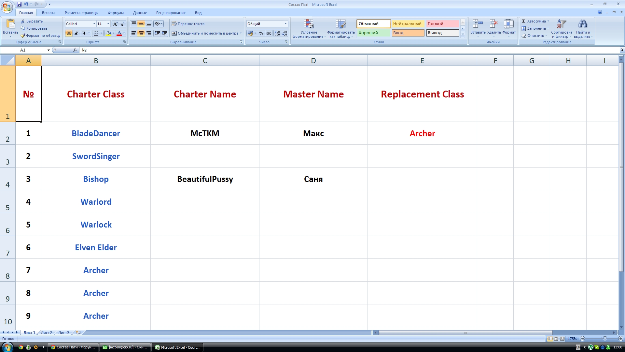Screen dimensions: 625x352
Task: Click the increase font size icon
Action: (115, 24)
